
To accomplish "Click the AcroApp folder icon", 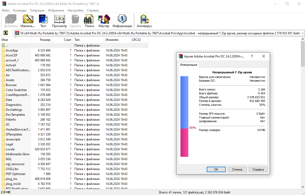I will pyautogui.click(x=3, y=50).
